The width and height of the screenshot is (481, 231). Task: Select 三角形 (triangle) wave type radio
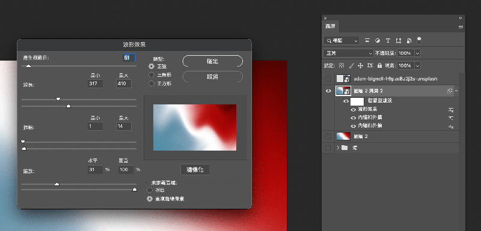[x=152, y=74]
